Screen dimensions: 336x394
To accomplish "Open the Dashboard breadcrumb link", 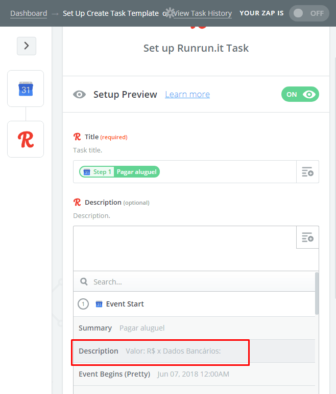I will [29, 13].
